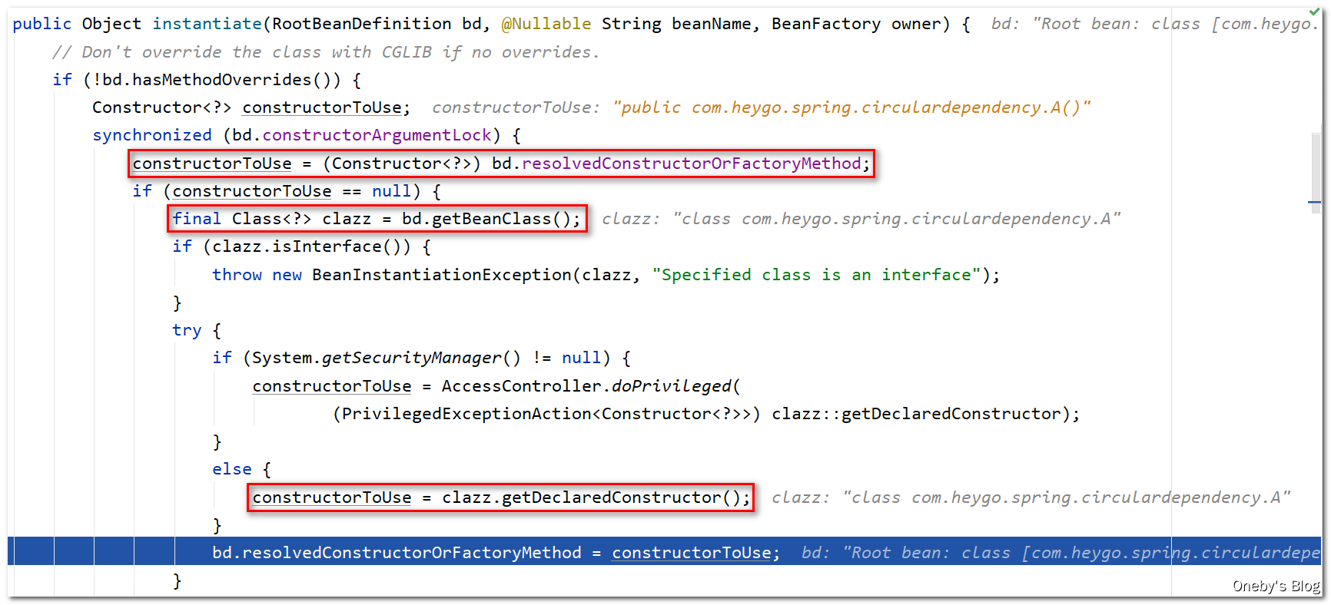Click the blue marker stripe on the scrollbar
Screen dimensions: 1331x605
pos(1314,202)
